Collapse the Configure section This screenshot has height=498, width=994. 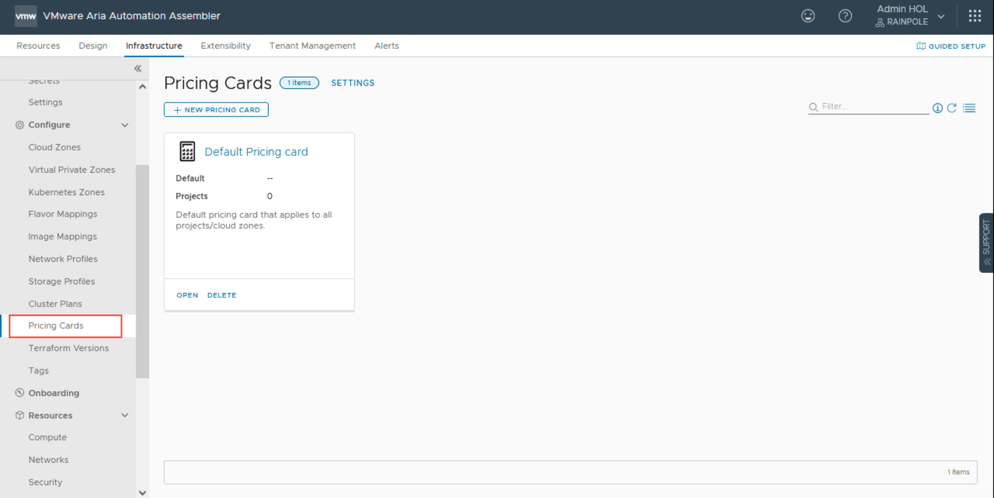[125, 125]
